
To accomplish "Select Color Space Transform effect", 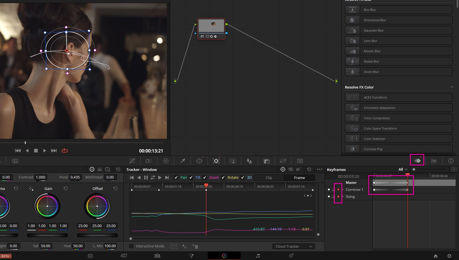I will click(399, 128).
